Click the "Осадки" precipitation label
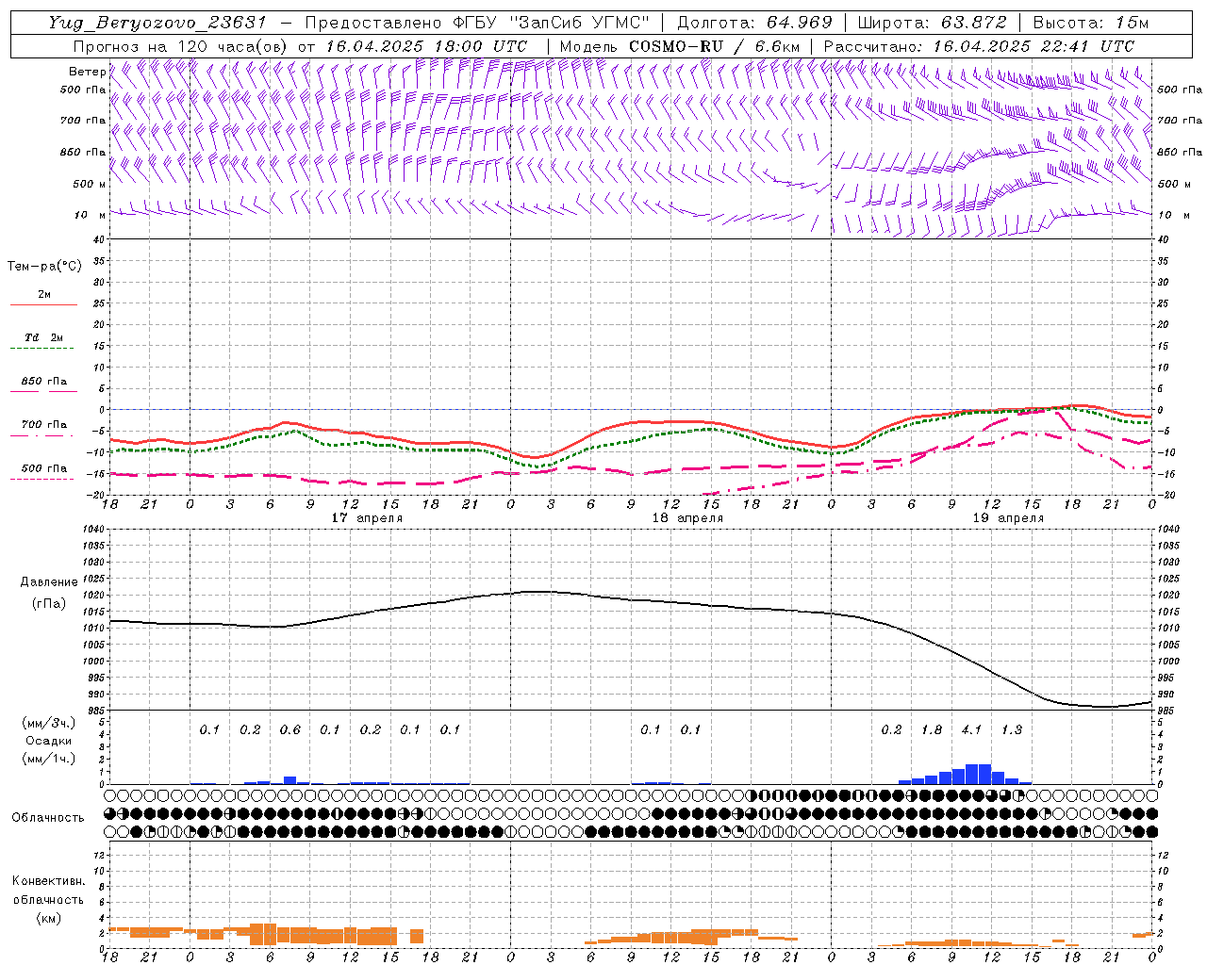The height and width of the screenshot is (965, 1207). click(48, 741)
